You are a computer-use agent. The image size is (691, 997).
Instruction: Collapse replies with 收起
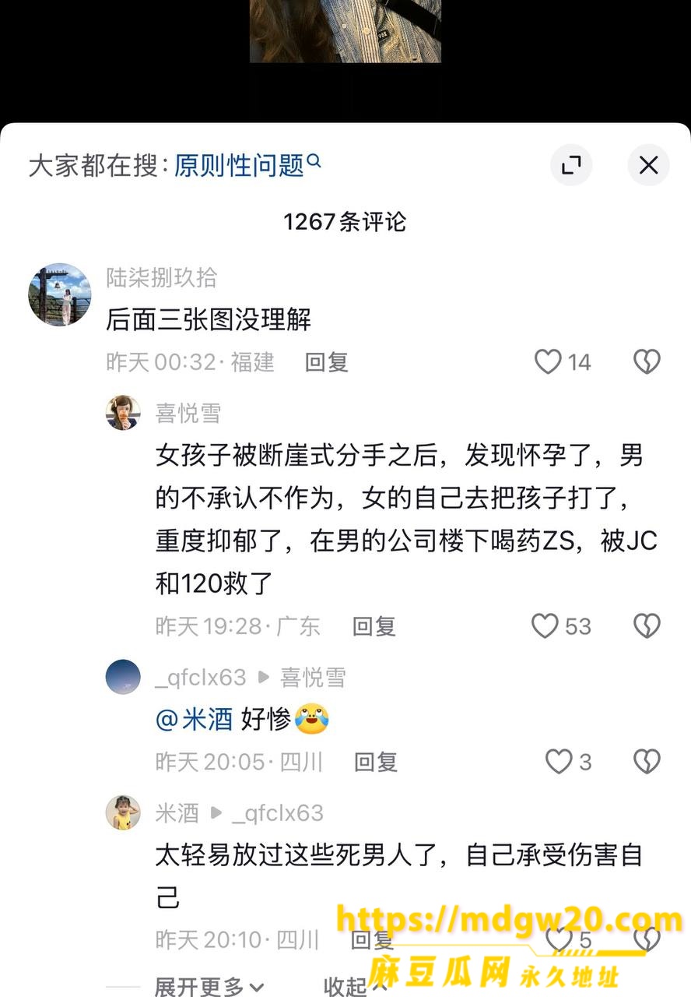pyautogui.click(x=356, y=986)
